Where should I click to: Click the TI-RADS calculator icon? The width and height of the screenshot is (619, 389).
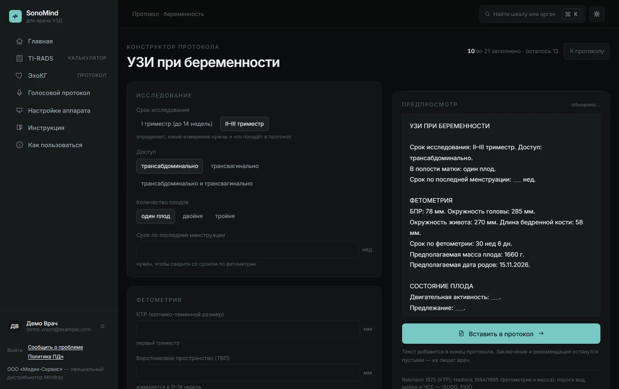click(19, 58)
